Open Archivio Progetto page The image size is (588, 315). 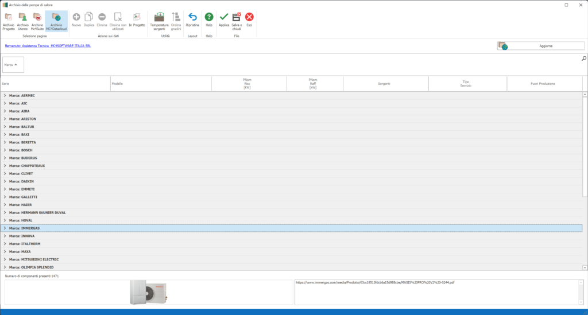point(9,20)
